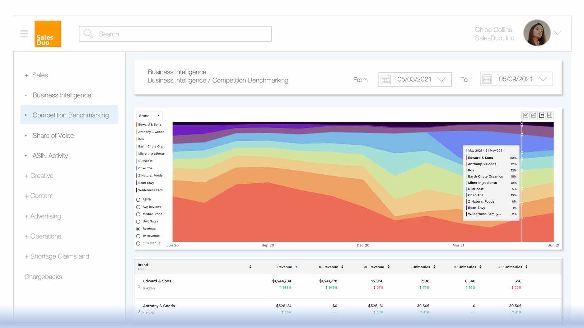Sort by 1P Revenue column arrows

tap(342, 267)
